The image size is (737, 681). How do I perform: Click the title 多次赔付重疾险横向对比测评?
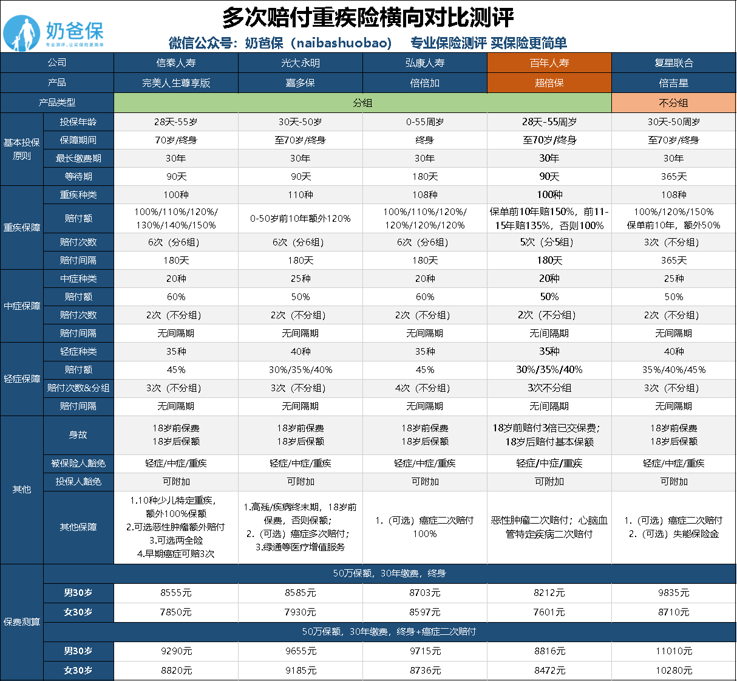tap(368, 18)
